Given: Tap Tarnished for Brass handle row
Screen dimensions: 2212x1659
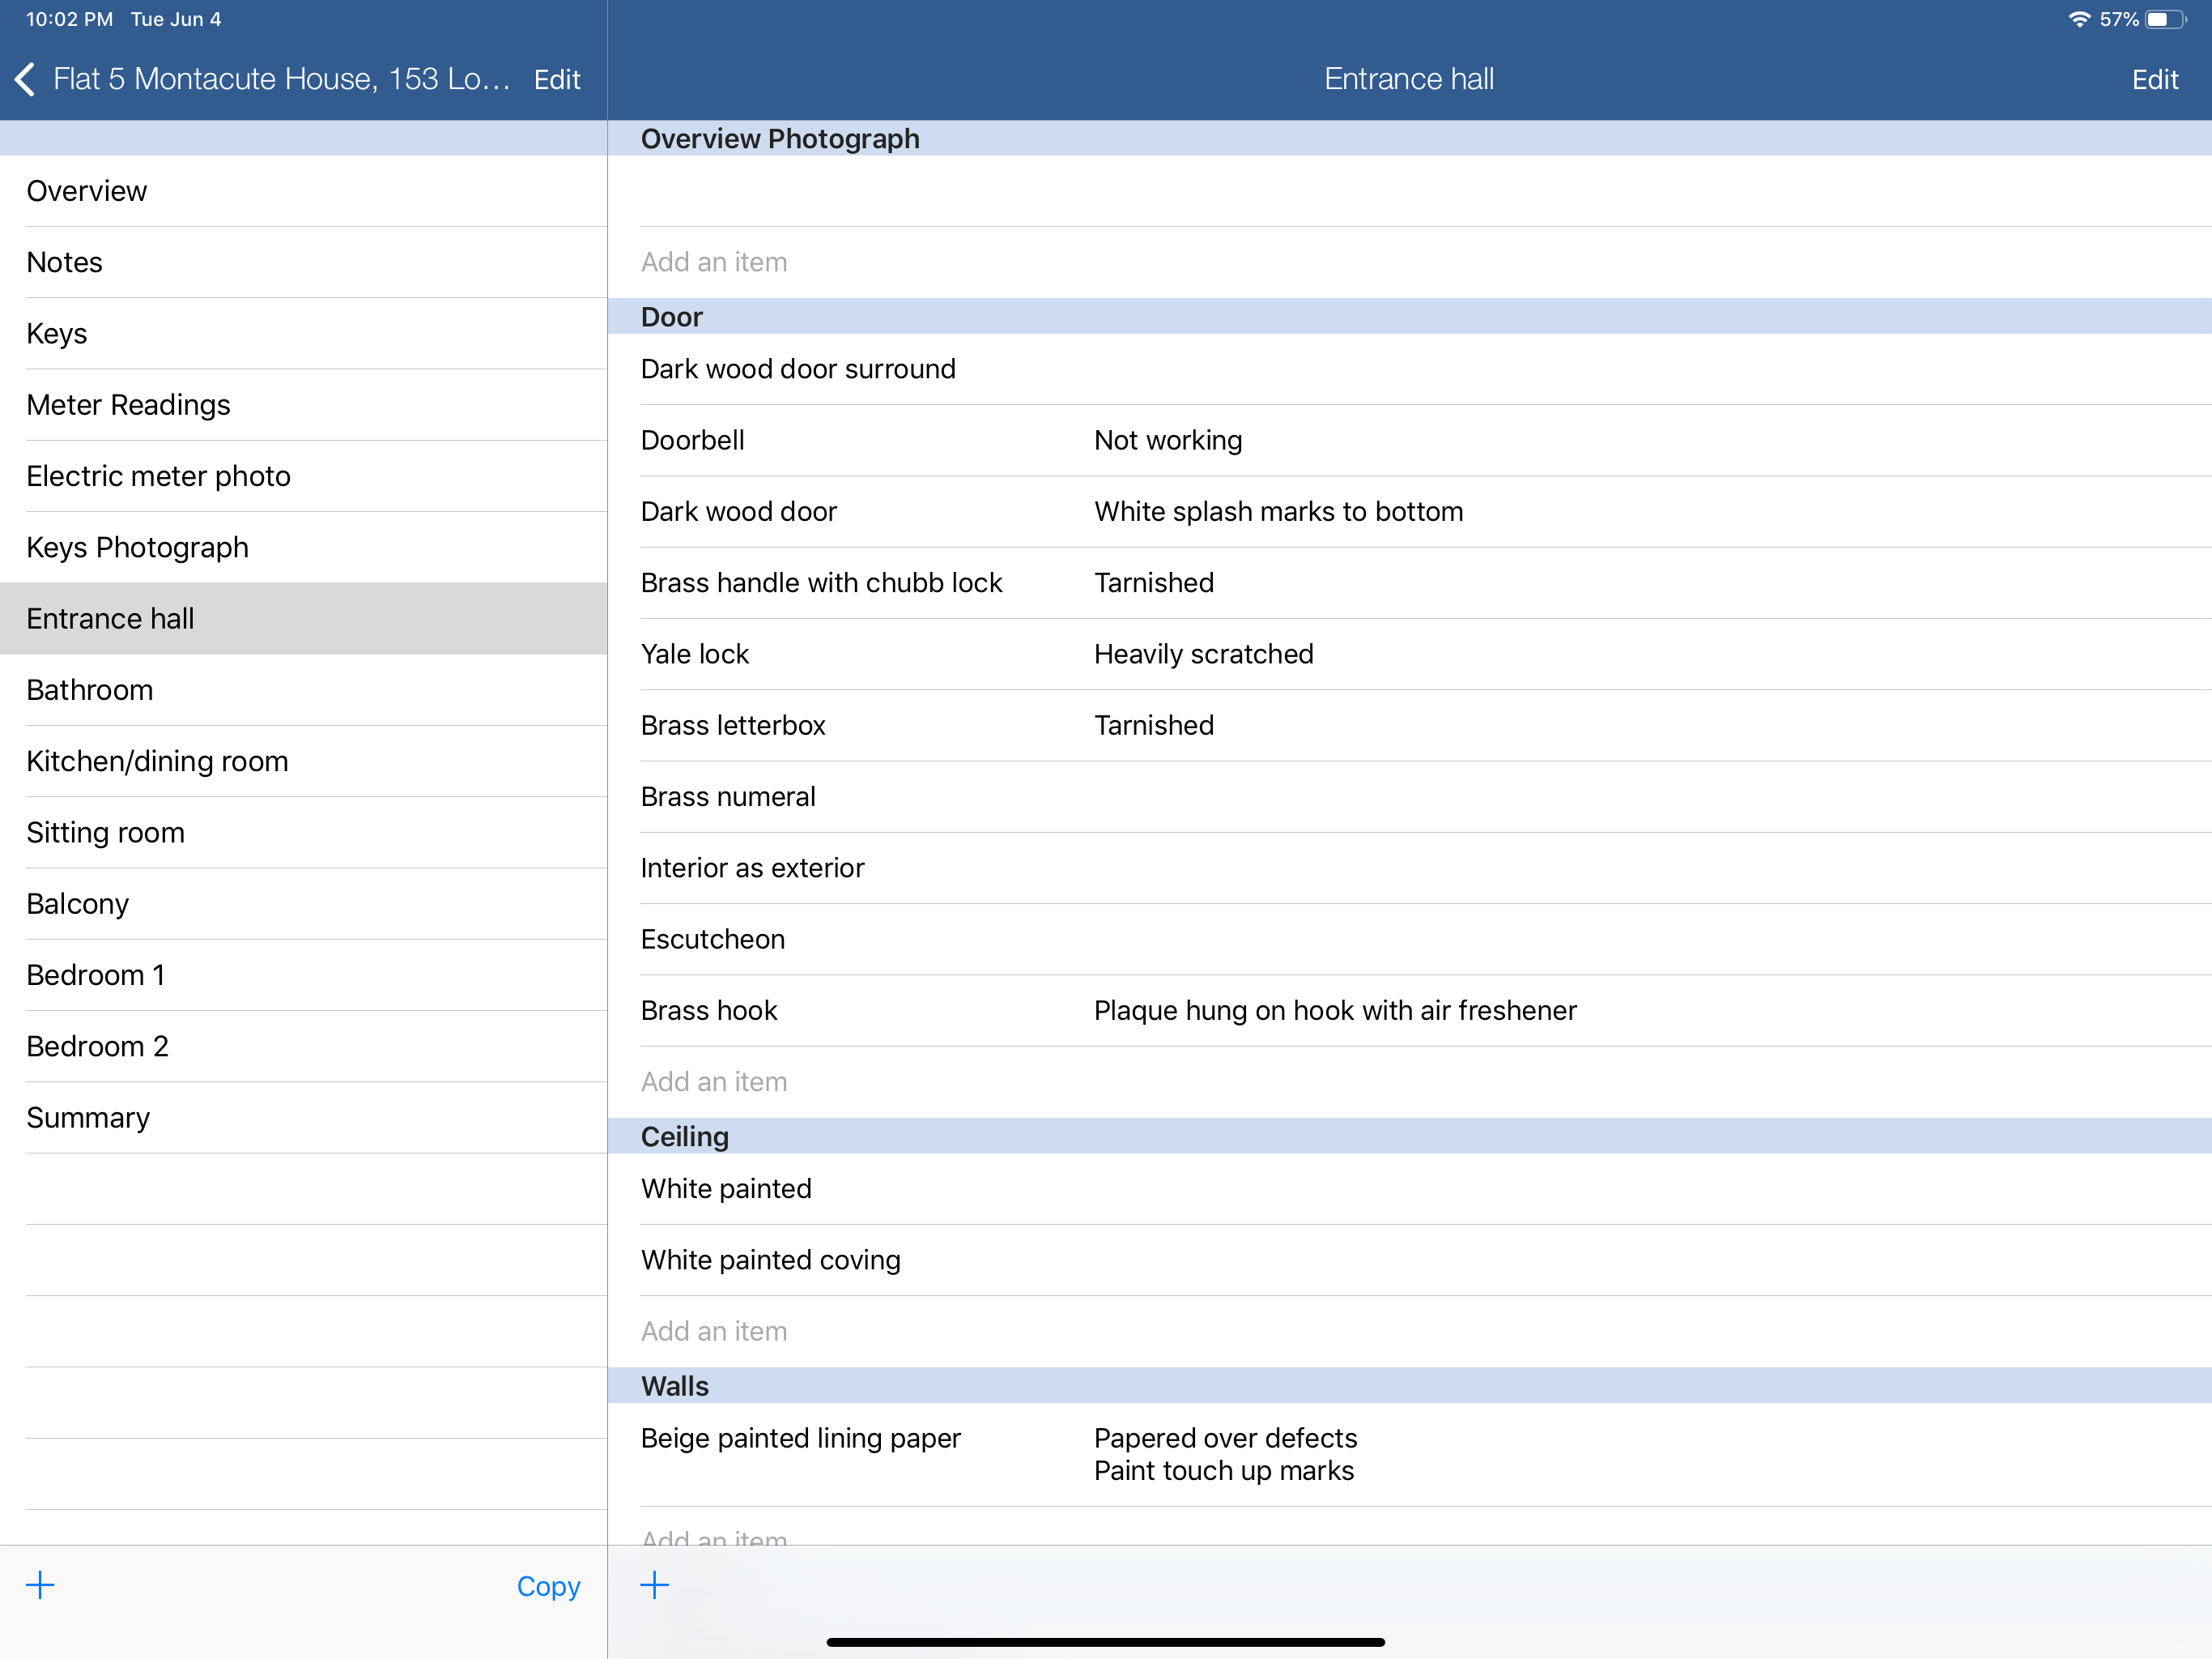Looking at the screenshot, I should click(1153, 582).
